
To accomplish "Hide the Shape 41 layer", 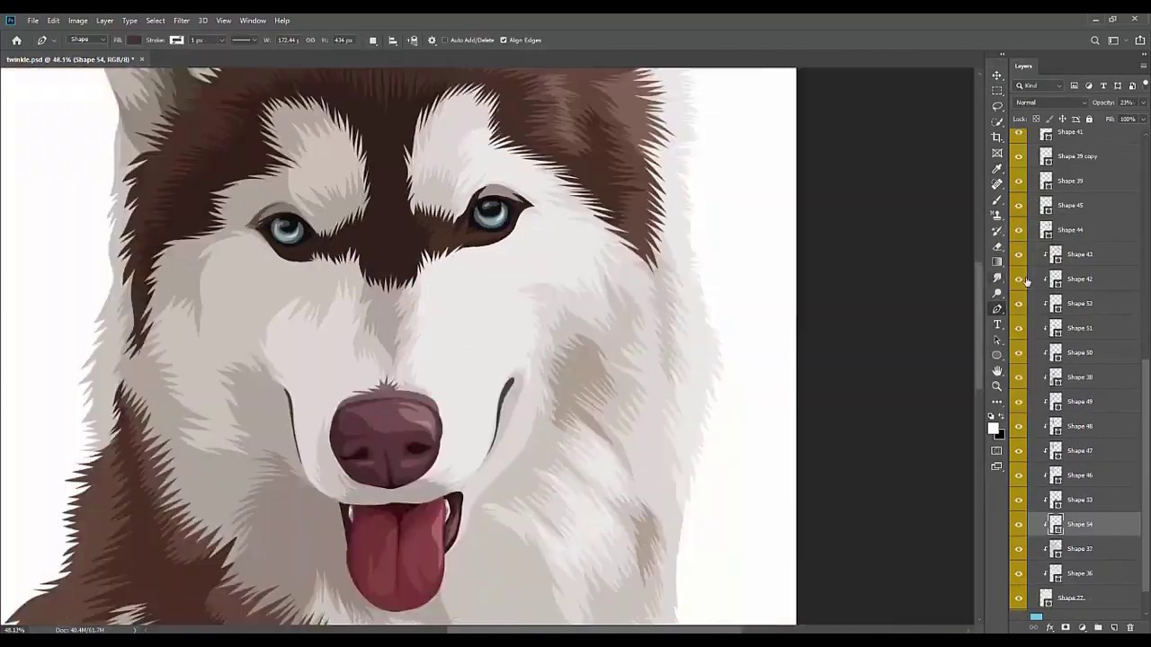I will click(1018, 133).
